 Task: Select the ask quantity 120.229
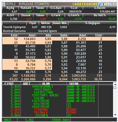click(x=80, y=54)
